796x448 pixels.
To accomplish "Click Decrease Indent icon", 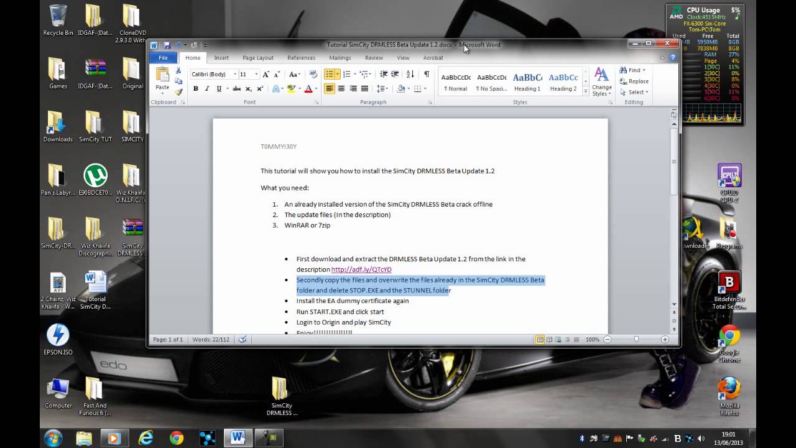I will pyautogui.click(x=384, y=74).
